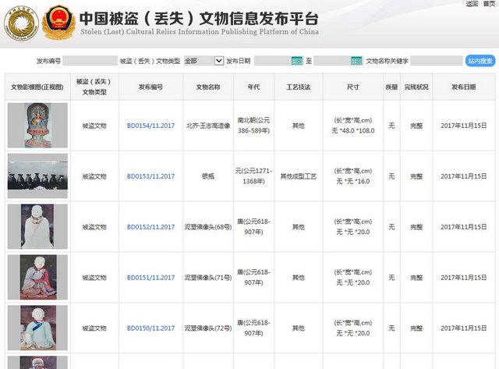Click the 工艺技法 column header
The image size is (499, 369).
298,87
